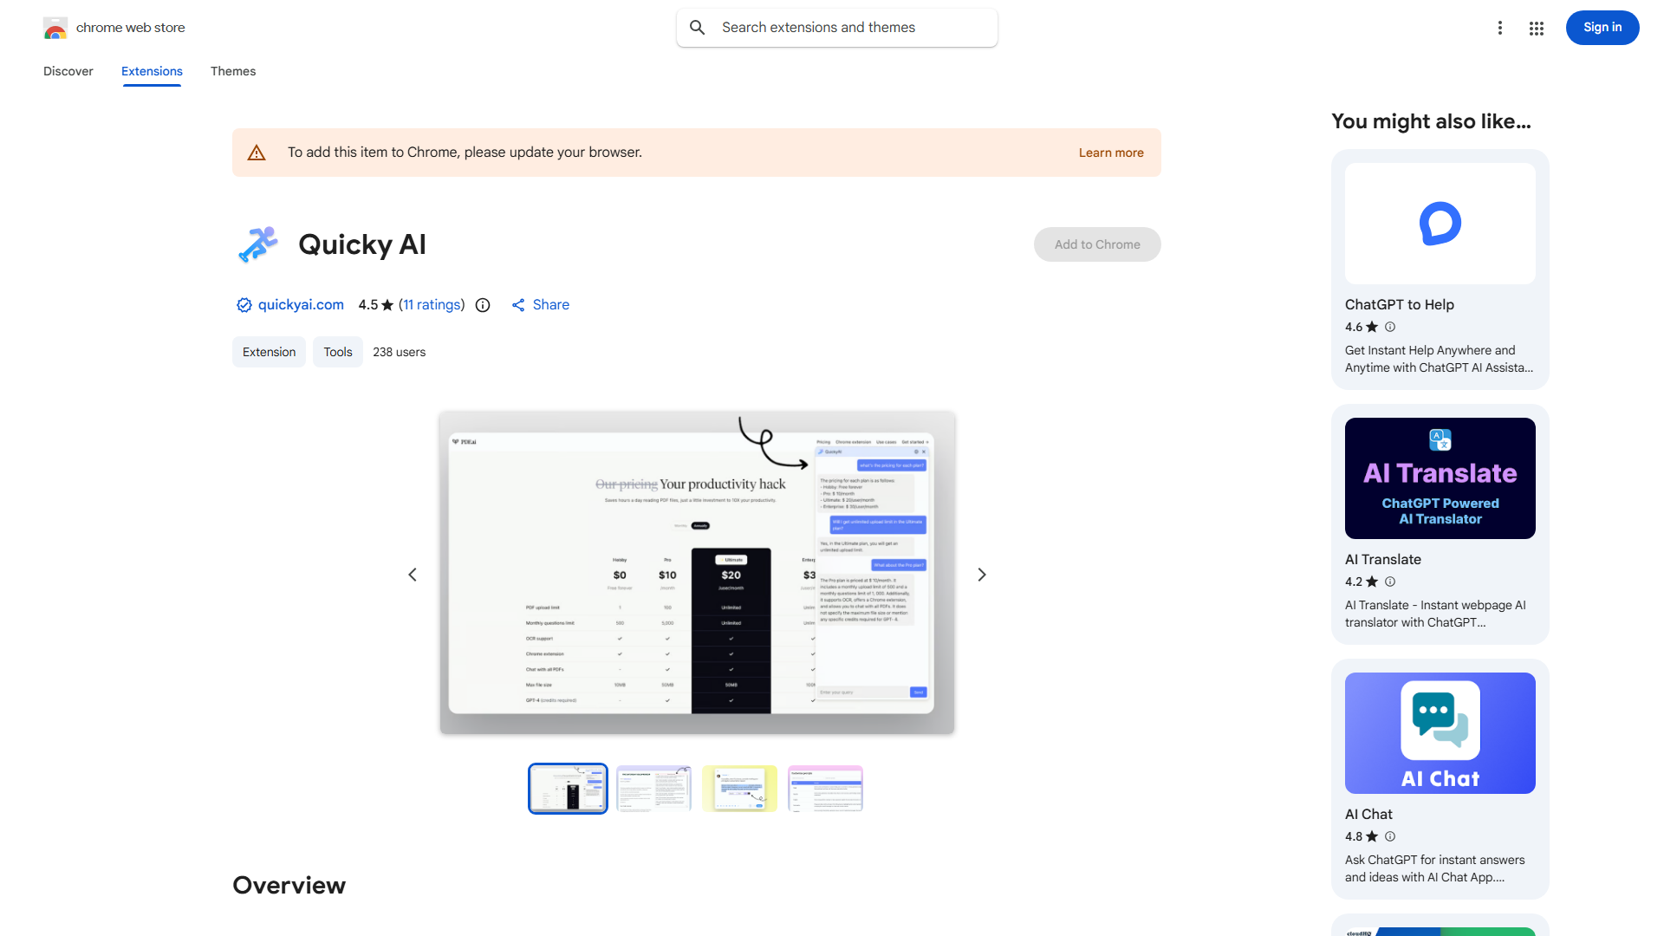The width and height of the screenshot is (1664, 936).
Task: Click the warning triangle in the notice banner
Action: [x=257, y=152]
